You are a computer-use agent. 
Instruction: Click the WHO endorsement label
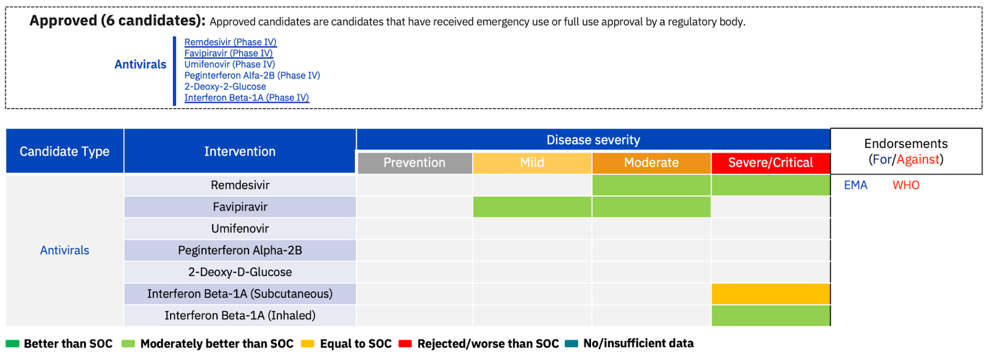tap(906, 185)
